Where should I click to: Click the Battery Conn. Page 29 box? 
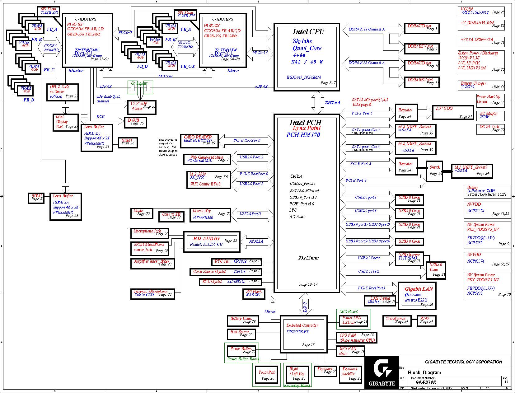pyautogui.click(x=243, y=321)
